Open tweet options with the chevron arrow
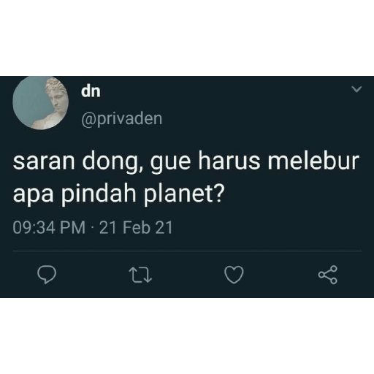The width and height of the screenshot is (374, 374). coord(357,89)
